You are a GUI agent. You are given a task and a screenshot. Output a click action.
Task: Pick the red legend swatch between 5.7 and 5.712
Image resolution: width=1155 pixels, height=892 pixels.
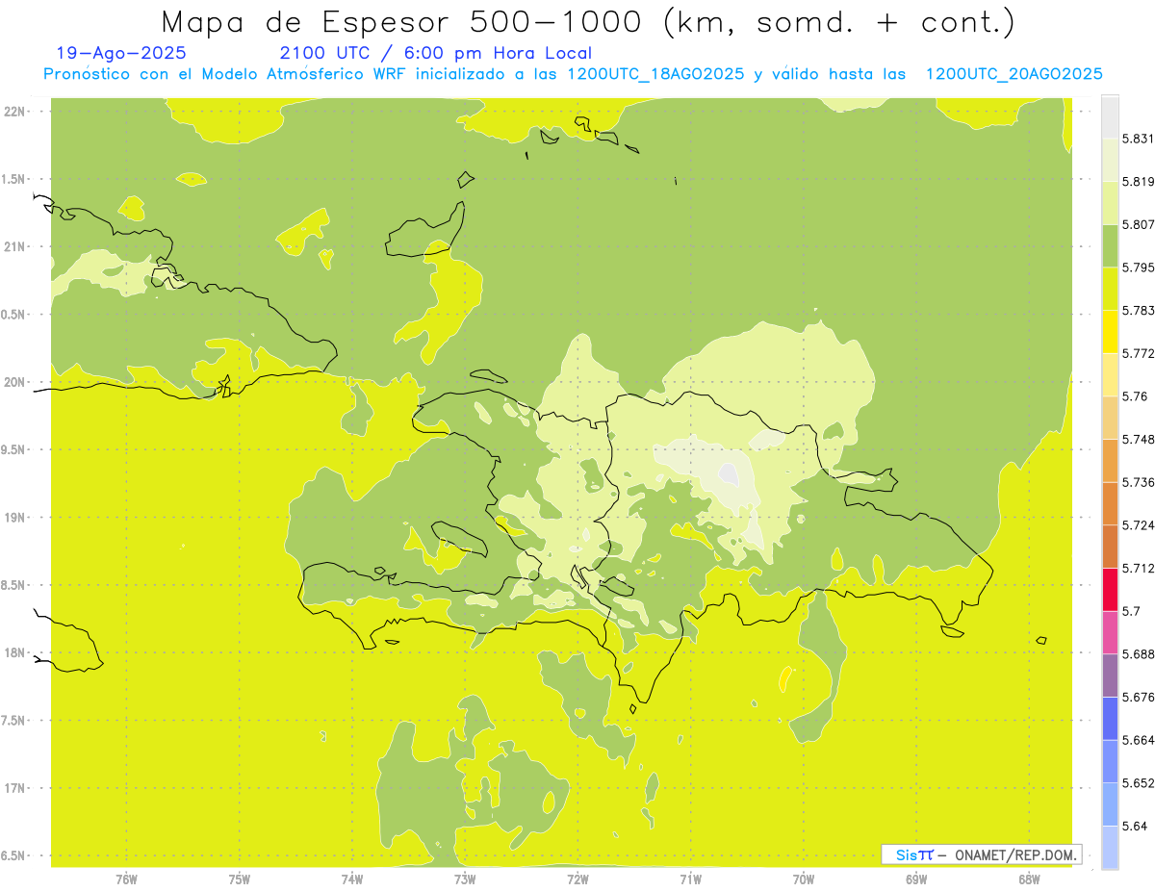1110,590
